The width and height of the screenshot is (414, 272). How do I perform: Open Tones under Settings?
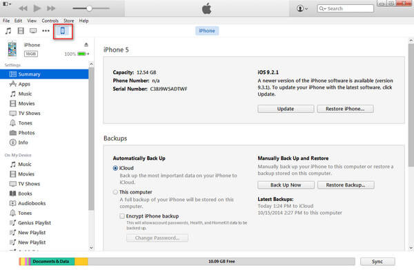44,123
